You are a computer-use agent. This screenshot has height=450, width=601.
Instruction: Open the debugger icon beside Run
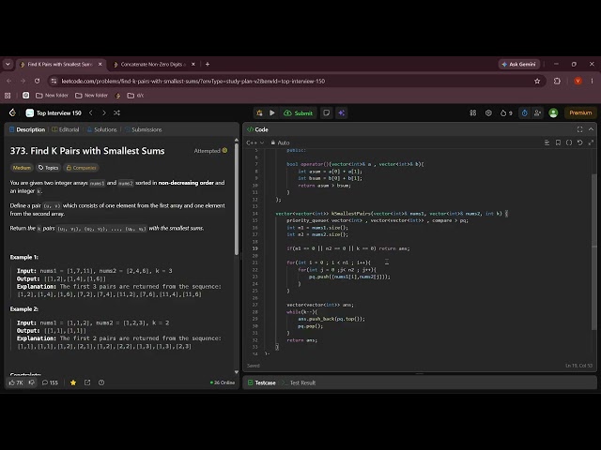(259, 112)
